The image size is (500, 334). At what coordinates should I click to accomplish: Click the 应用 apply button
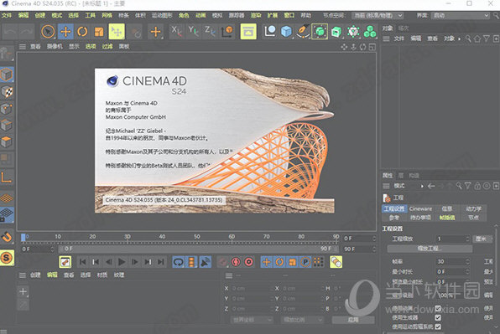click(x=353, y=320)
